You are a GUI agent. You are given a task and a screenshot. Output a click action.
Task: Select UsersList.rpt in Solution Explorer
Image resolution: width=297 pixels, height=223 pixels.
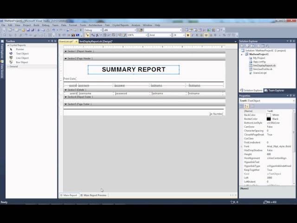pos(260,73)
